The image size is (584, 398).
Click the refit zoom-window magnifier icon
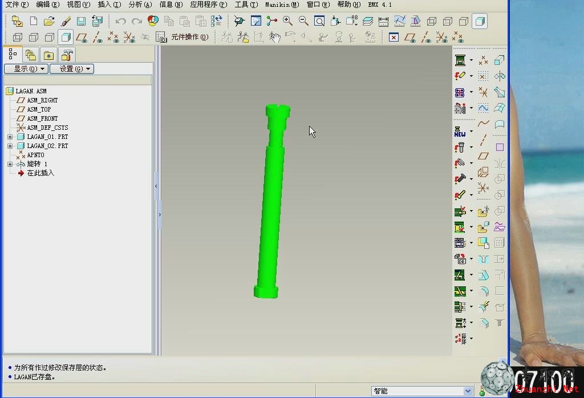(319, 21)
